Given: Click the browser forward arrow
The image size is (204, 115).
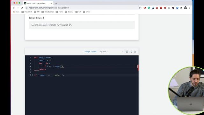Looking at the screenshot, I should pos(18,8).
